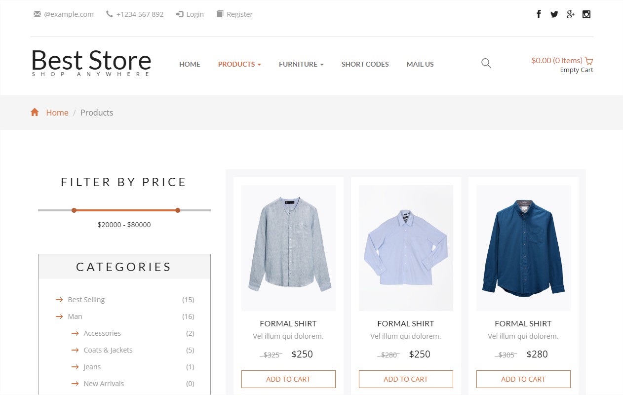This screenshot has width=623, height=395.
Task: Open the Google Plus social icon
Action: (x=571, y=14)
